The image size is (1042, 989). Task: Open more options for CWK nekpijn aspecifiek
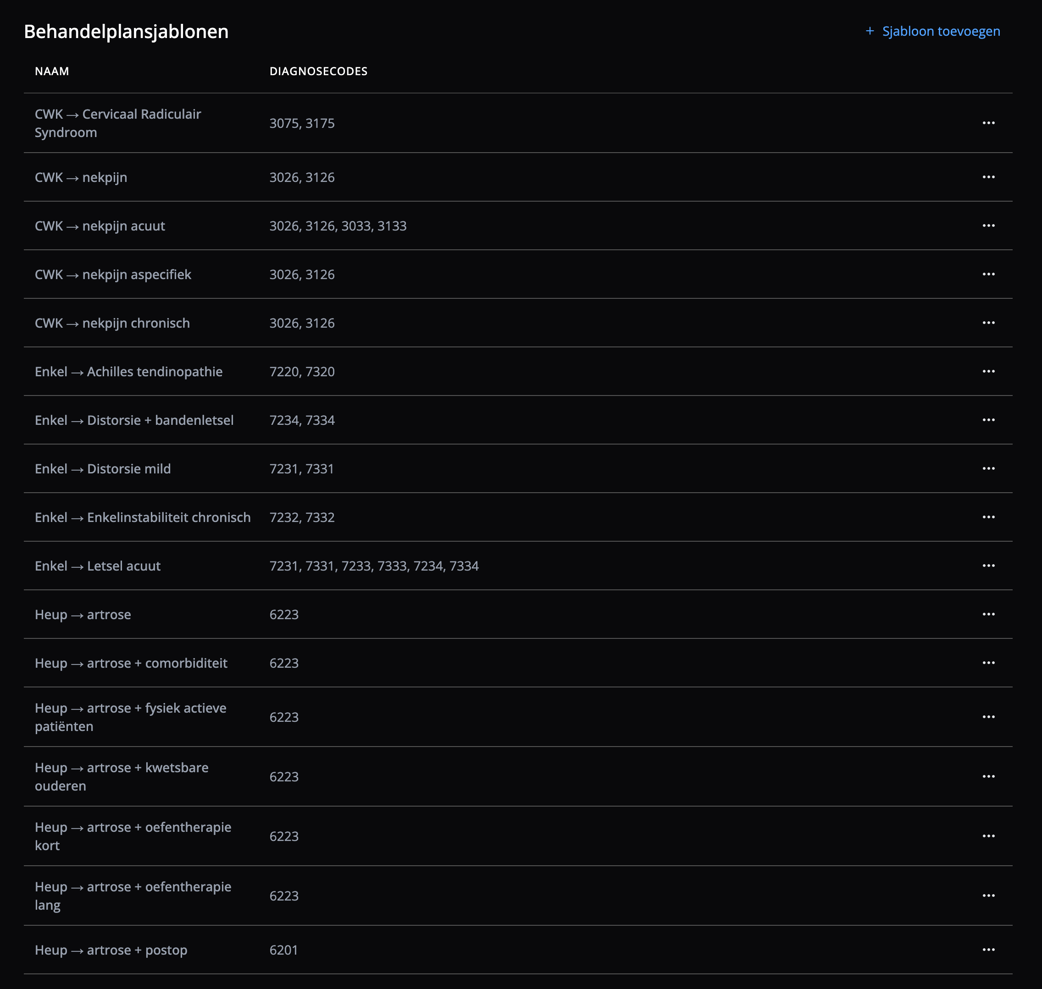click(x=988, y=274)
